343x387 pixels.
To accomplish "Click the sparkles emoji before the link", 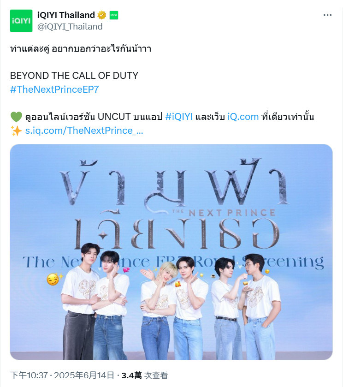I will pos(16,131).
